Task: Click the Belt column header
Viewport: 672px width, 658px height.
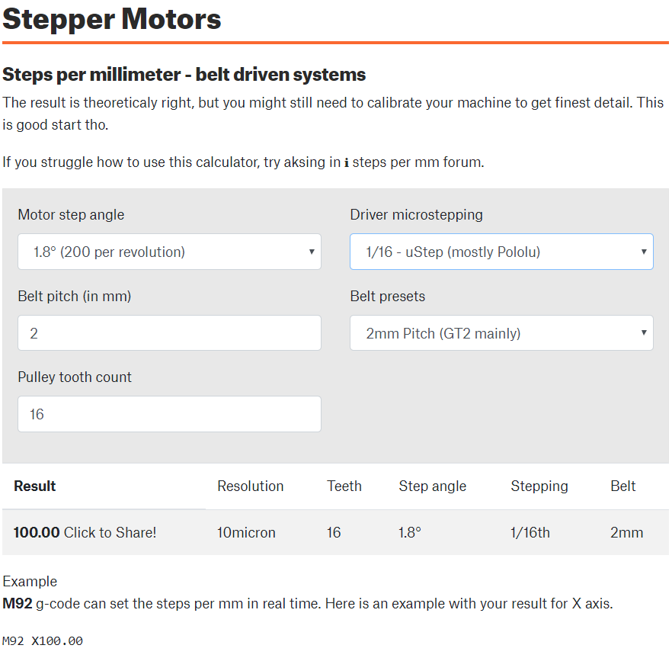Action: [x=622, y=486]
